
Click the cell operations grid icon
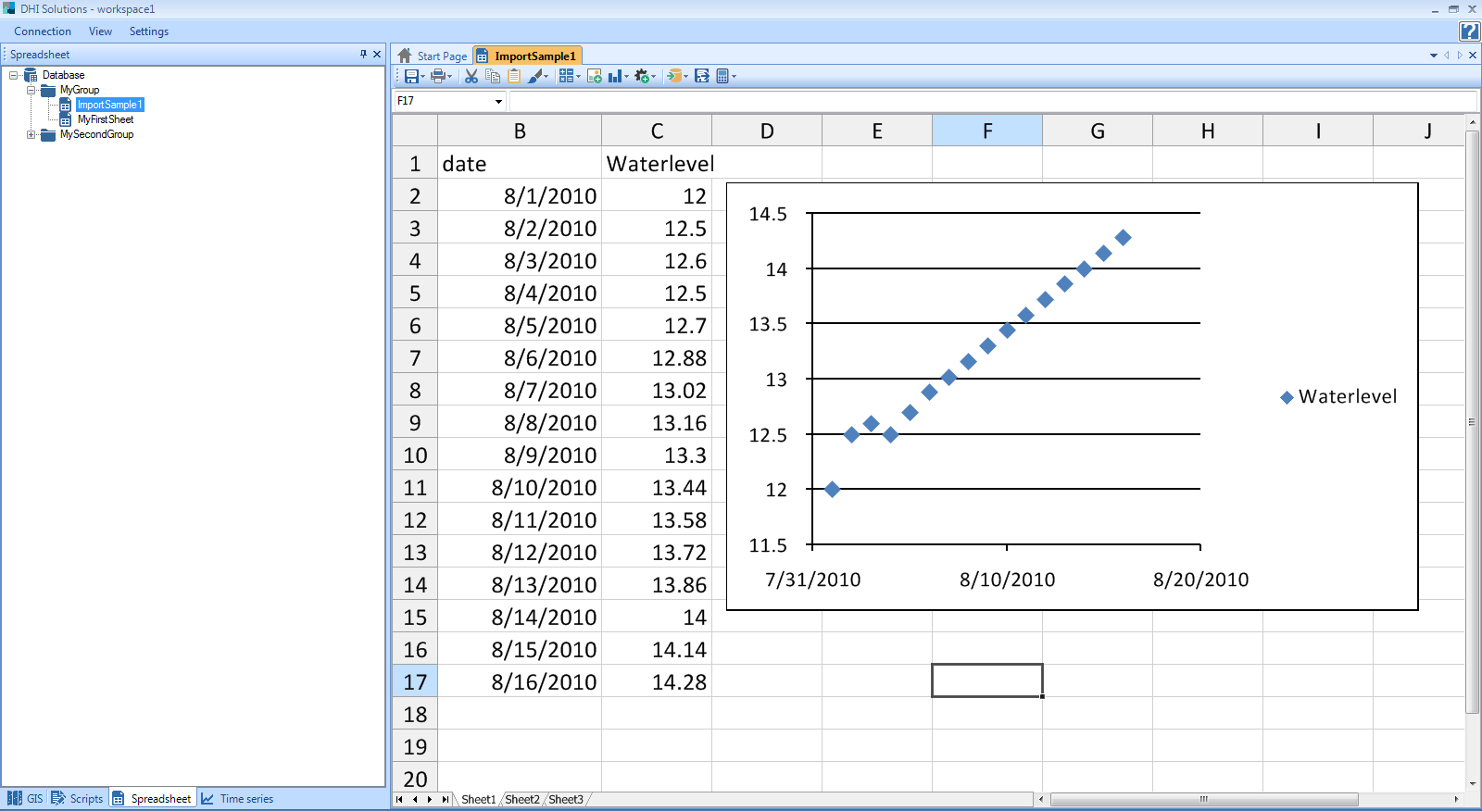[566, 76]
